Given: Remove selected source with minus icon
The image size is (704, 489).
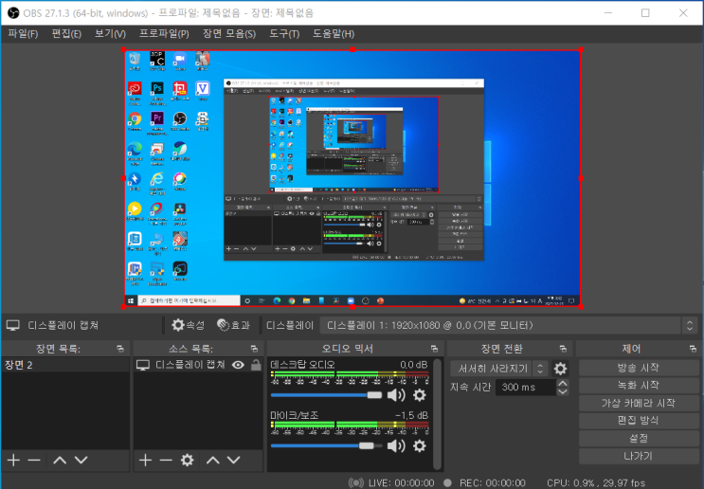Looking at the screenshot, I should [166, 461].
